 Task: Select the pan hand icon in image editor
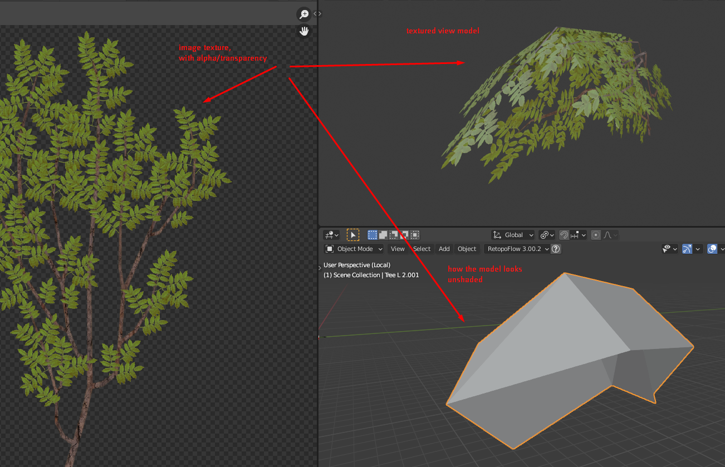click(x=304, y=31)
